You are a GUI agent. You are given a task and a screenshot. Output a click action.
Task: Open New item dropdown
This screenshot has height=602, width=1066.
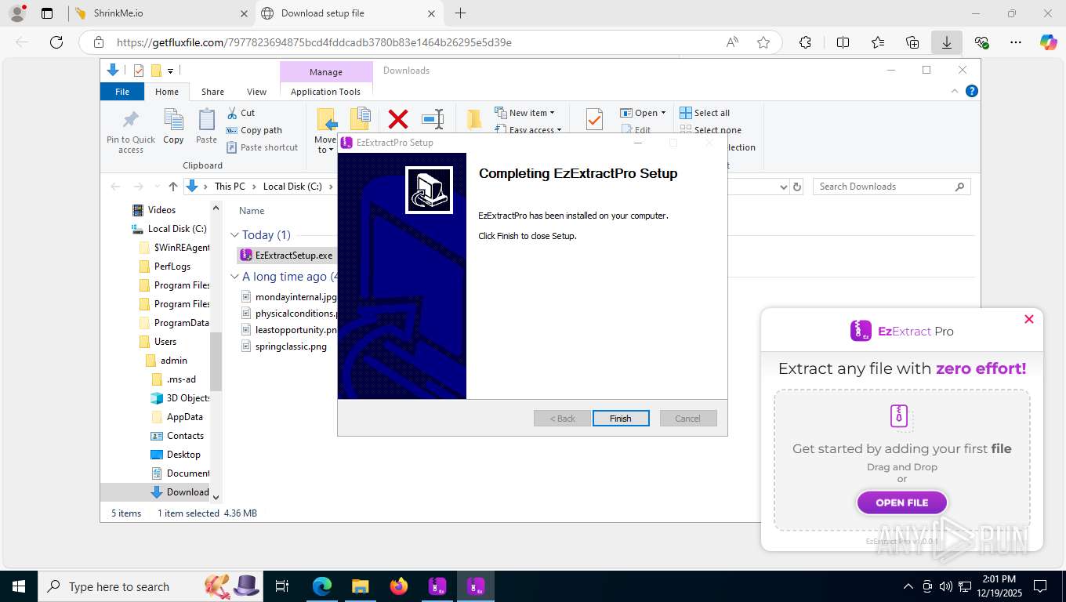click(x=525, y=113)
